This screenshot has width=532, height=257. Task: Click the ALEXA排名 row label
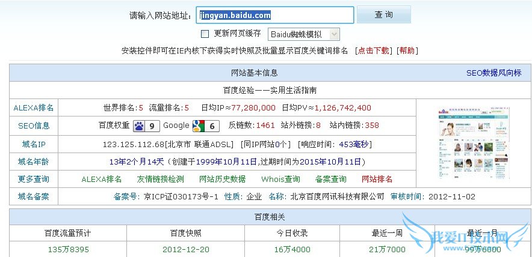click(34, 108)
